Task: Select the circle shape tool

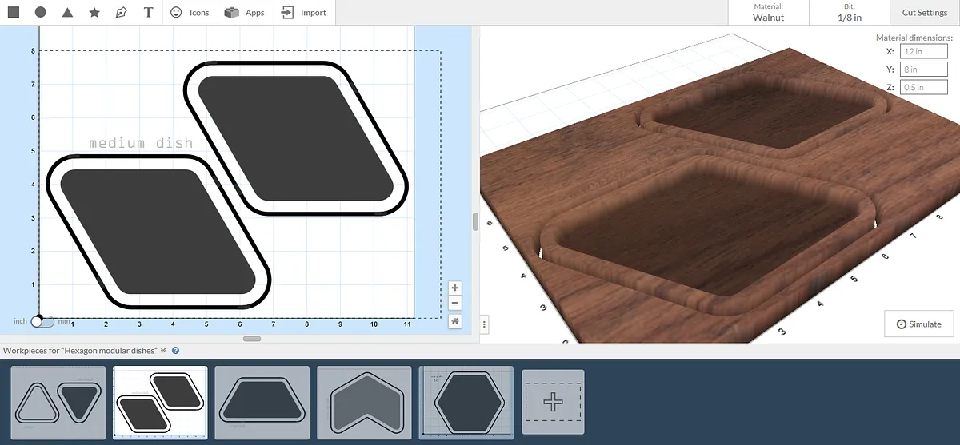Action: pyautogui.click(x=40, y=13)
